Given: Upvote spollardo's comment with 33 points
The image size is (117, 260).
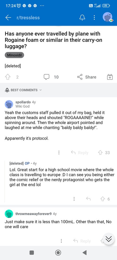Looking at the screenshot, I should click(x=101, y=153).
